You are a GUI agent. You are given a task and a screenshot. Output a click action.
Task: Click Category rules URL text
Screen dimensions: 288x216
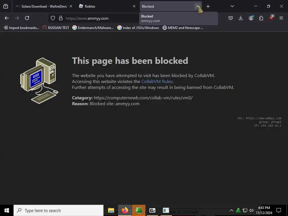(x=143, y=98)
